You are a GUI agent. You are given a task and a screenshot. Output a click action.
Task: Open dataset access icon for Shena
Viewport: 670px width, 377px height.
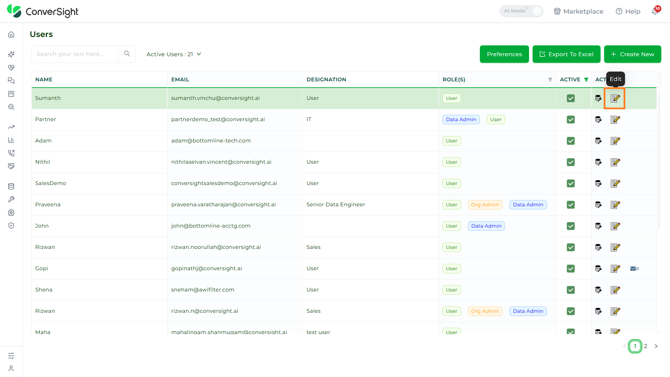tap(598, 290)
